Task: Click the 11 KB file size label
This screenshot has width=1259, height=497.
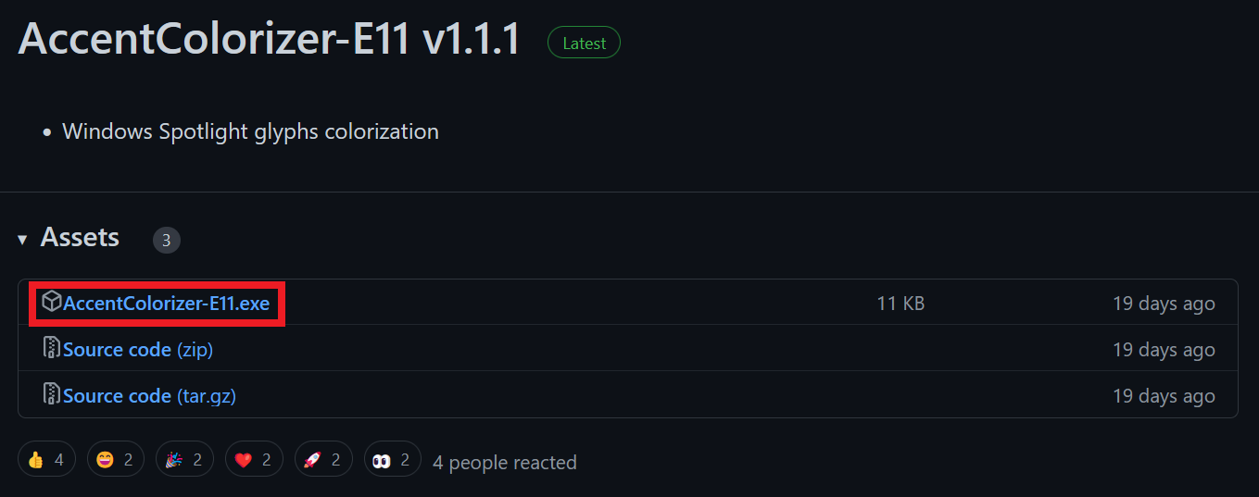Action: [900, 304]
